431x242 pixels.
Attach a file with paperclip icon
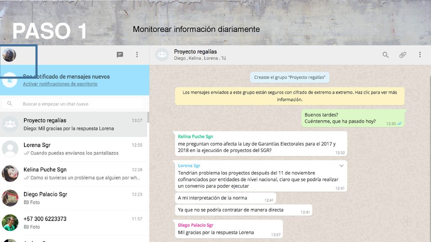pos(403,55)
